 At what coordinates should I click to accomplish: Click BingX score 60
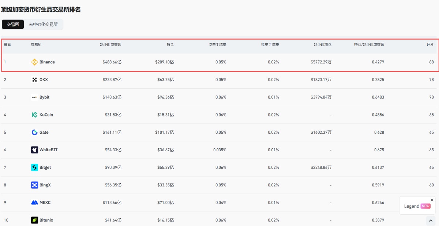(x=432, y=185)
